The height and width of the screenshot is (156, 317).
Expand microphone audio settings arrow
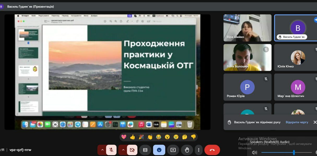click(x=102, y=150)
